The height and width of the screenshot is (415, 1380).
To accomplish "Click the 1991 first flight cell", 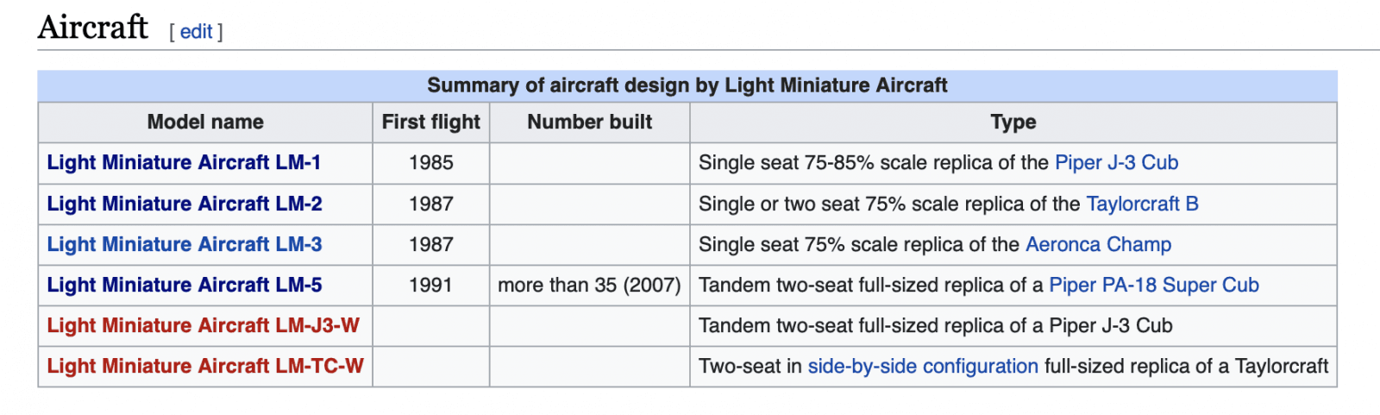I will tap(431, 285).
